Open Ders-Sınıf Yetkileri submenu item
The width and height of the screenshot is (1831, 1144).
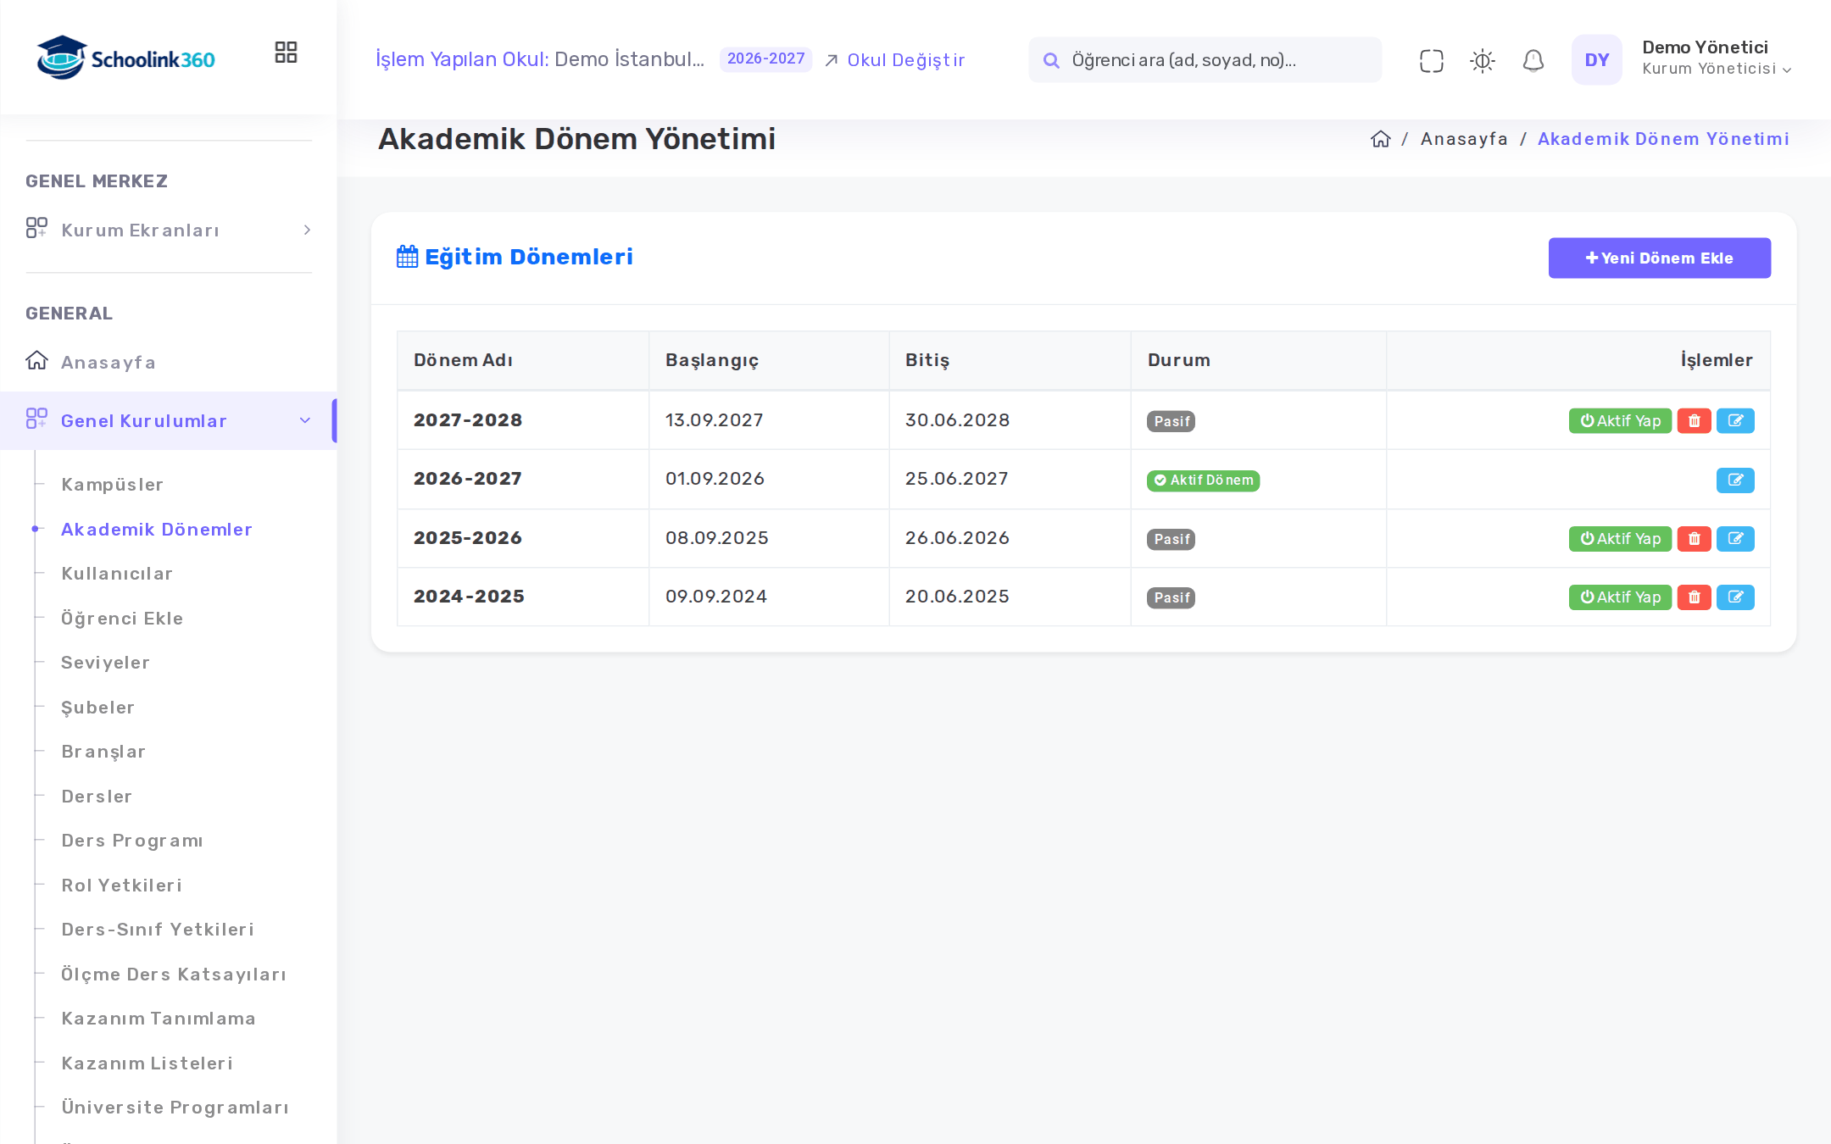pyautogui.click(x=158, y=930)
